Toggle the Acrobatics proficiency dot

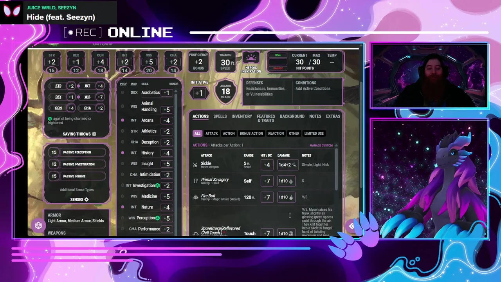click(x=123, y=93)
